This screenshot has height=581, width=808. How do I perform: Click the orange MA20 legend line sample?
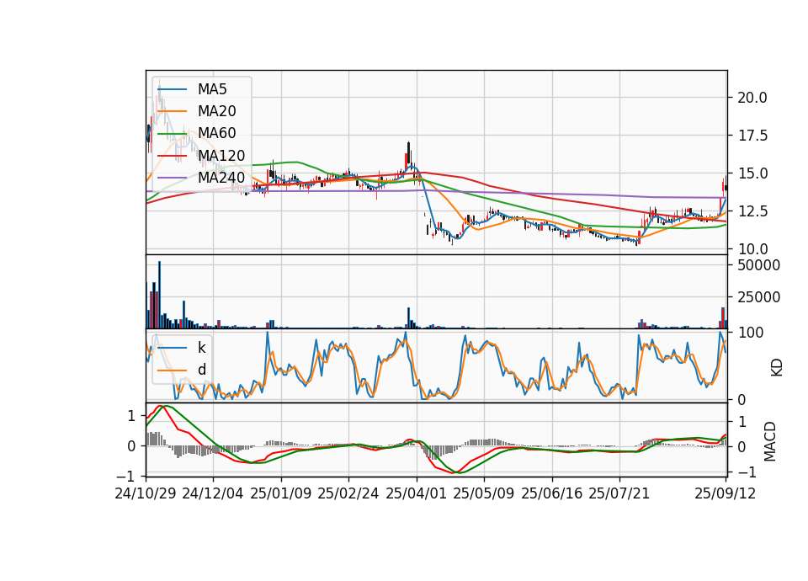tap(172, 112)
